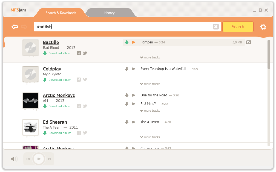
Task: Click the Coldplay album cover thumbnail
Action: [x=30, y=74]
